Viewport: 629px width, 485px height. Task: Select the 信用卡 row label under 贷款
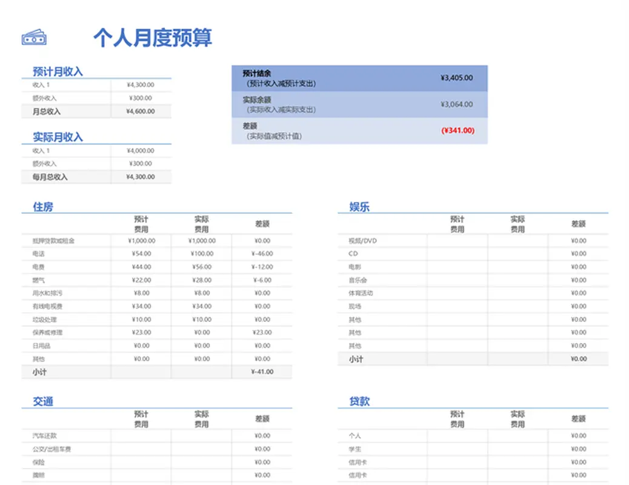[357, 462]
